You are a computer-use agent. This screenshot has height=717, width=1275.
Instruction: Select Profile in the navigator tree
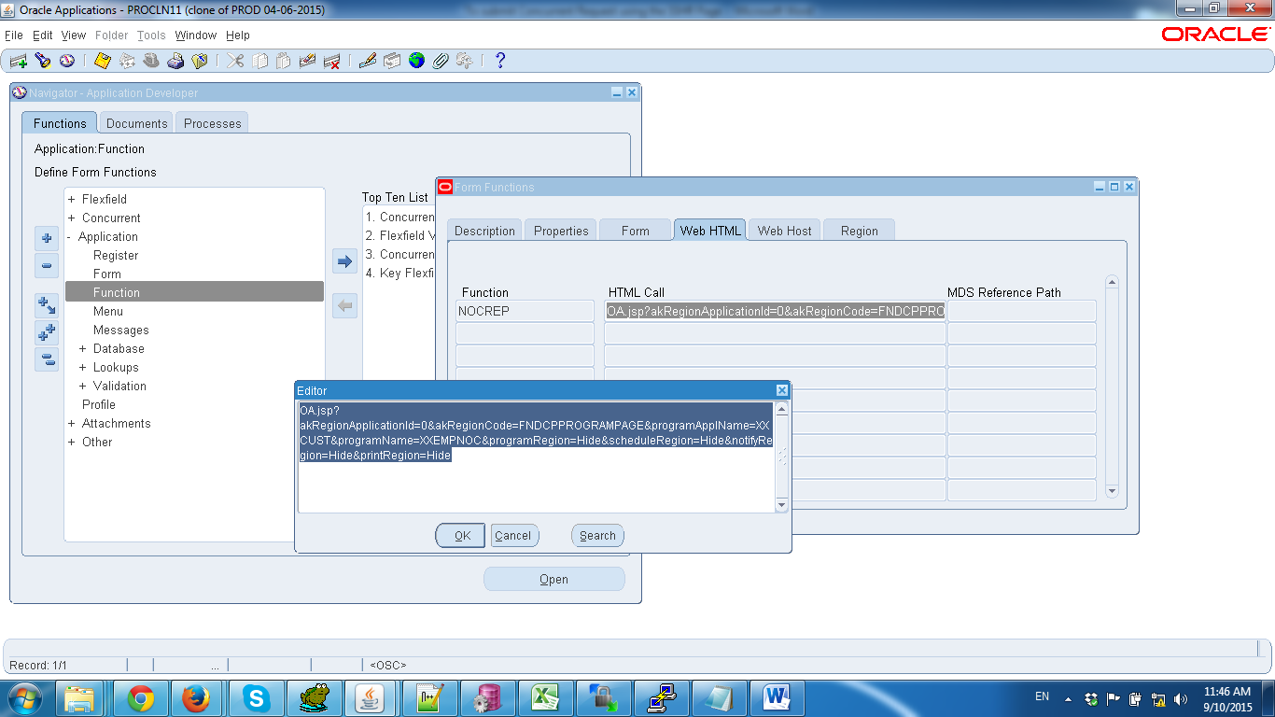click(99, 404)
